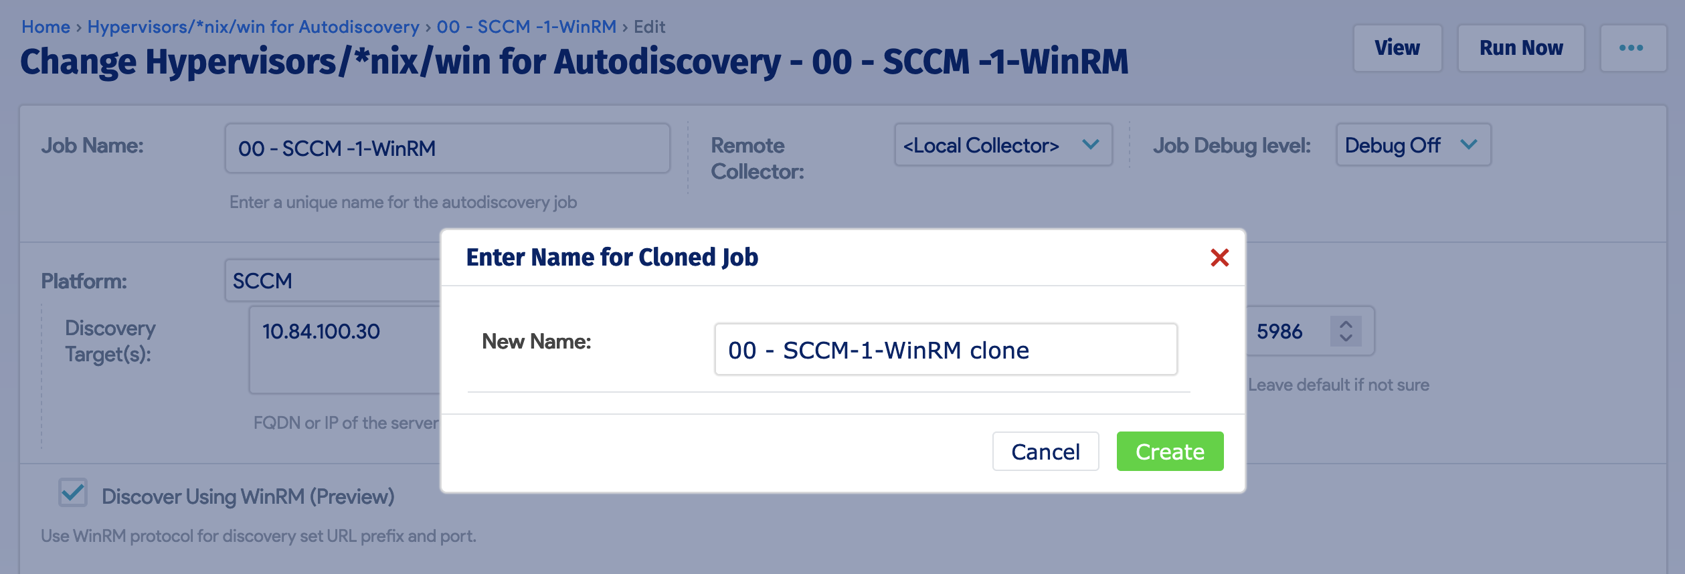Decrease the port number with down arrow
Viewport: 1685px width, 574px height.
(x=1346, y=338)
